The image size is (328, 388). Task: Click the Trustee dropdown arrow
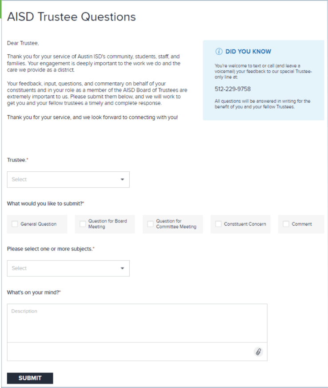[x=122, y=180]
